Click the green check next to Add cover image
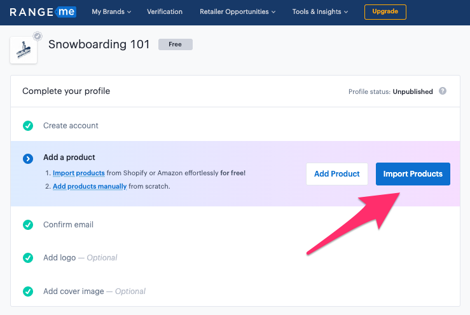 coord(28,291)
